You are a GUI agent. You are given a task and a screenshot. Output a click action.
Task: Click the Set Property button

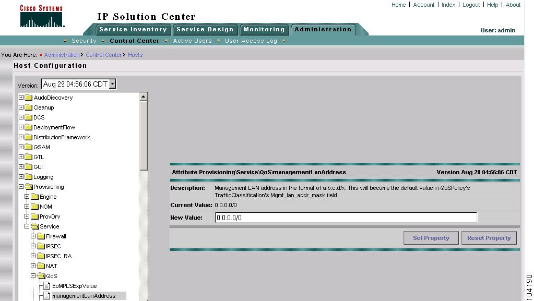431,238
